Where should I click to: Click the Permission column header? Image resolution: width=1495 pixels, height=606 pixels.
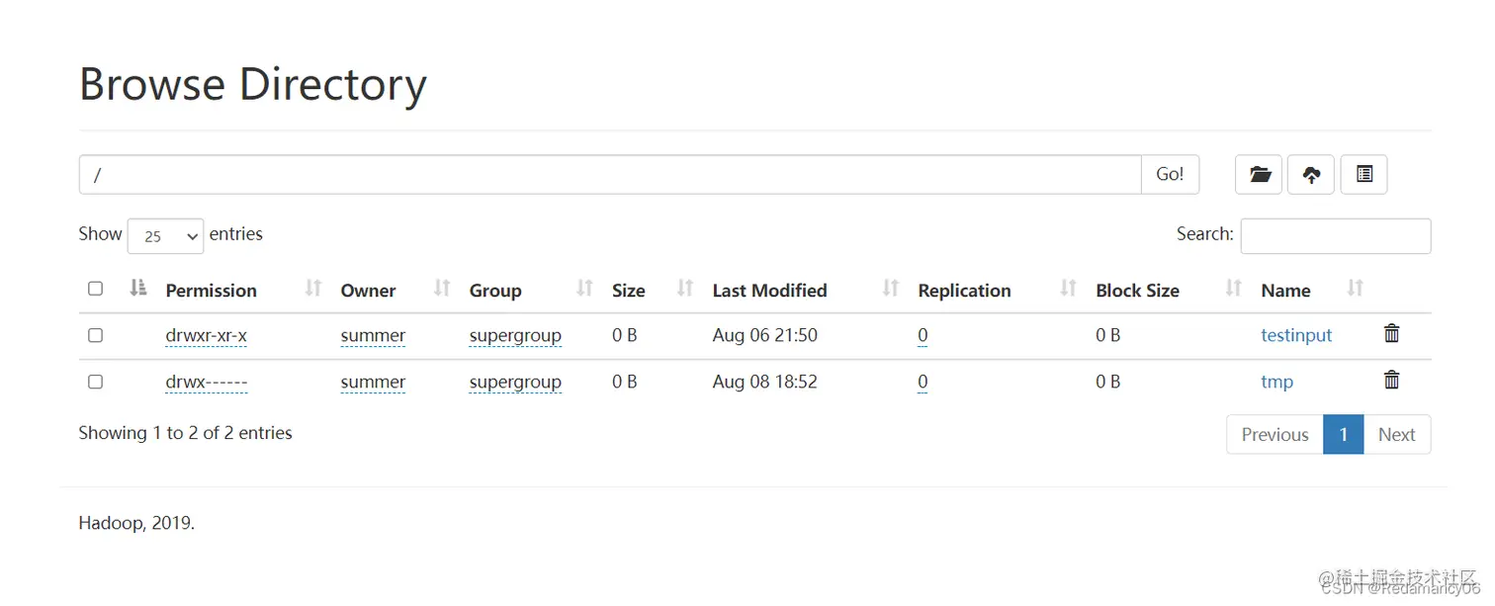click(x=211, y=291)
